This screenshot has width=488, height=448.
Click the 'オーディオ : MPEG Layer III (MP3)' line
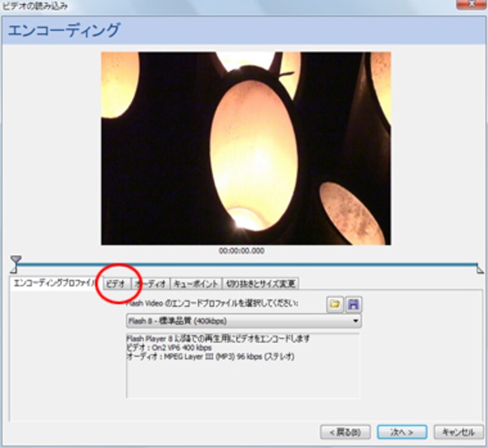tap(210, 357)
